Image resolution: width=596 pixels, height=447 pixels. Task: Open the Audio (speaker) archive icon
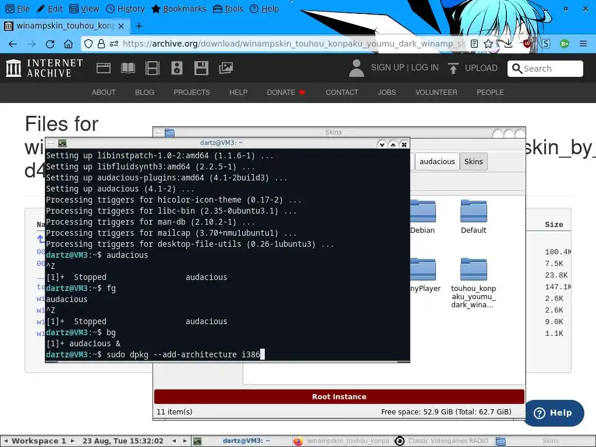(177, 68)
